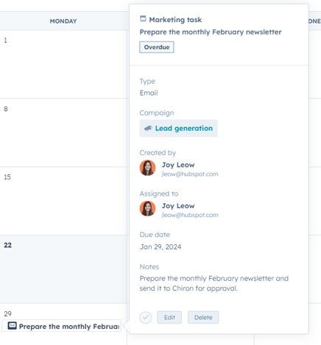
Task: Click the creator email jleow@hubspot.com
Action: 190,174
